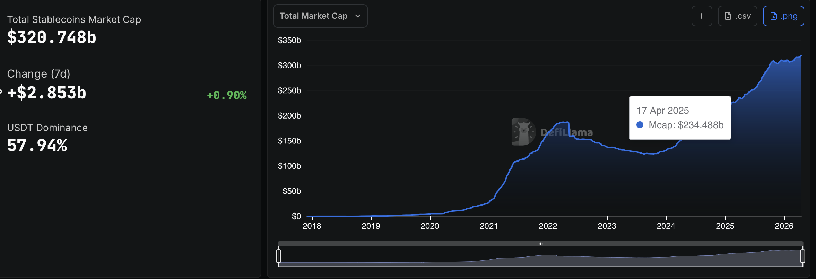Click the right range selector handle
816x279 pixels.
[802, 256]
